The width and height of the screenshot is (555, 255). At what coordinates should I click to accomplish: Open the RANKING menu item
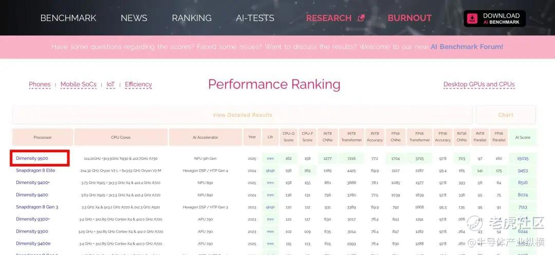192,18
